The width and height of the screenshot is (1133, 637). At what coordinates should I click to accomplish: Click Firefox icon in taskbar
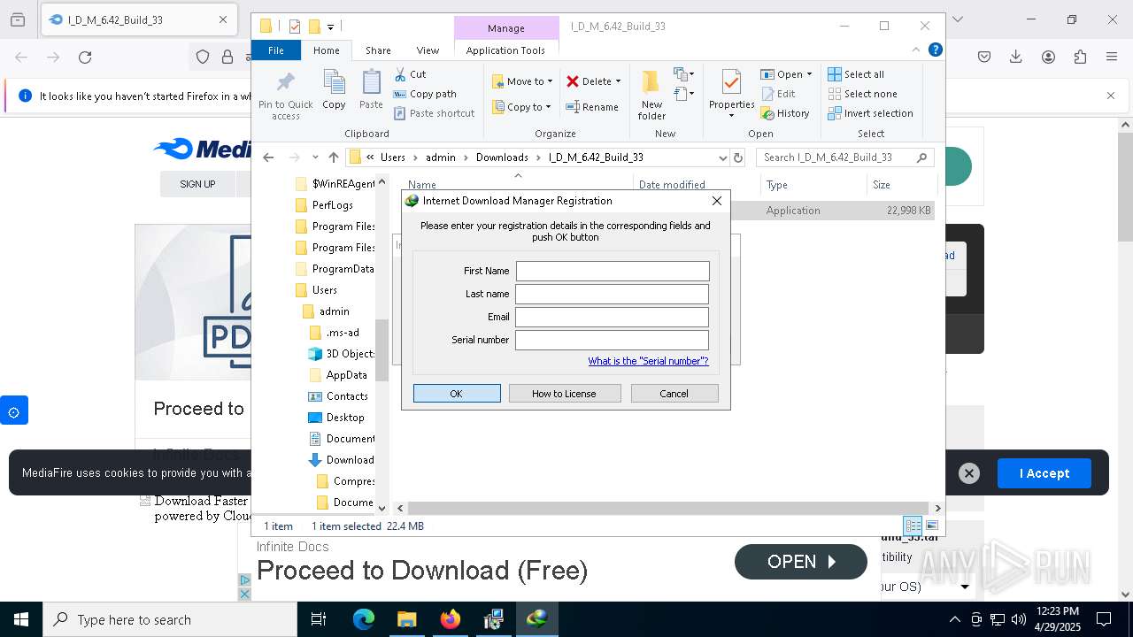pos(451,619)
